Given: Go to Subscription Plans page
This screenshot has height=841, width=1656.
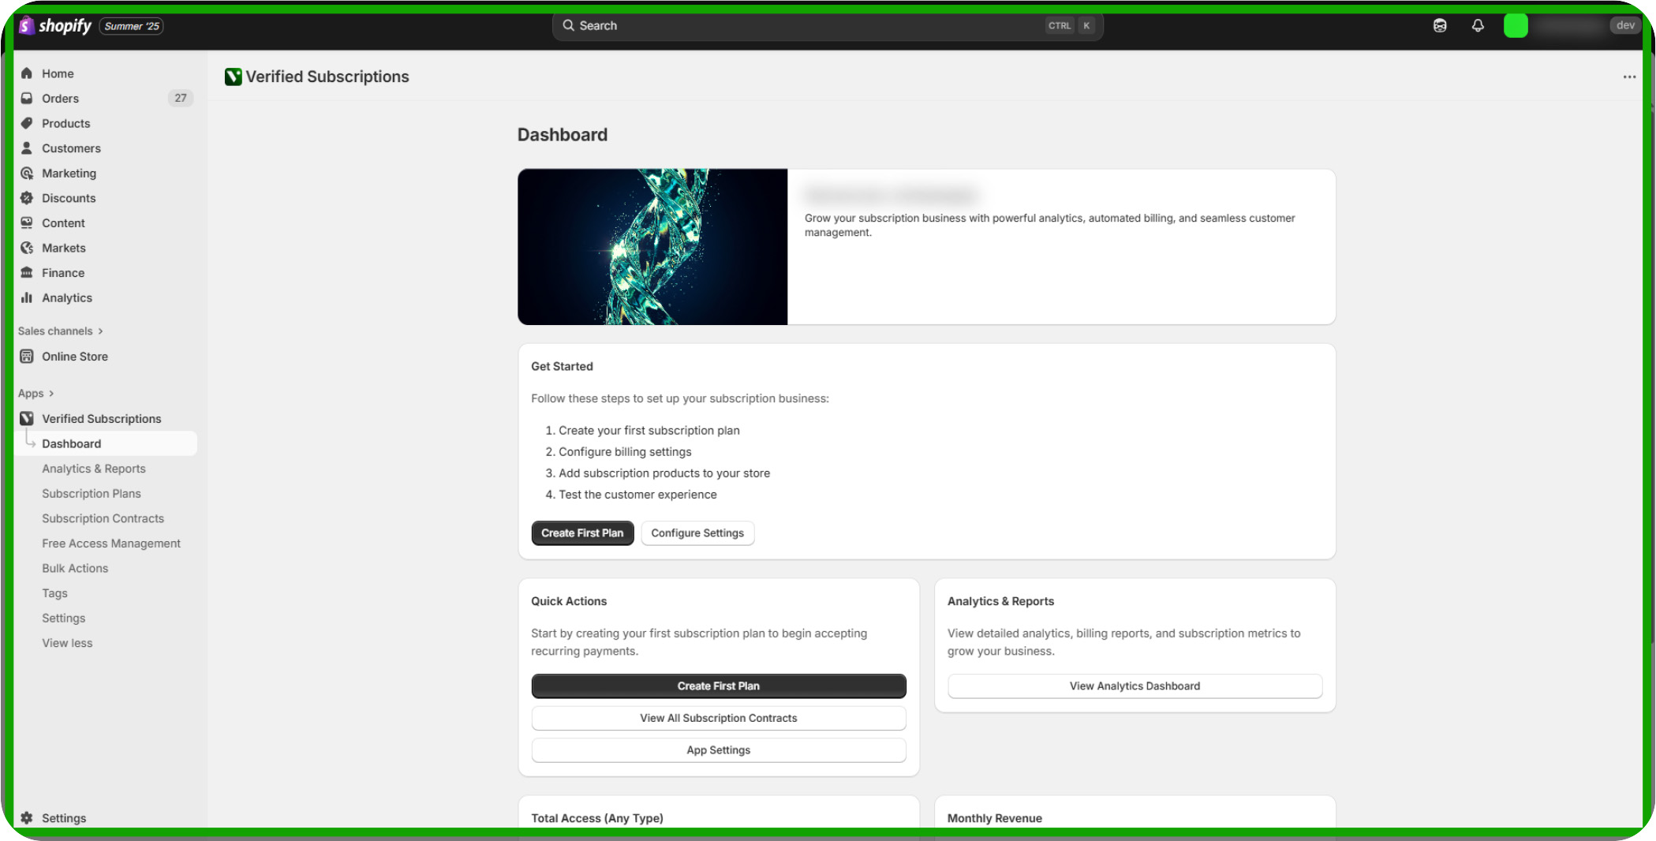Looking at the screenshot, I should (x=92, y=493).
